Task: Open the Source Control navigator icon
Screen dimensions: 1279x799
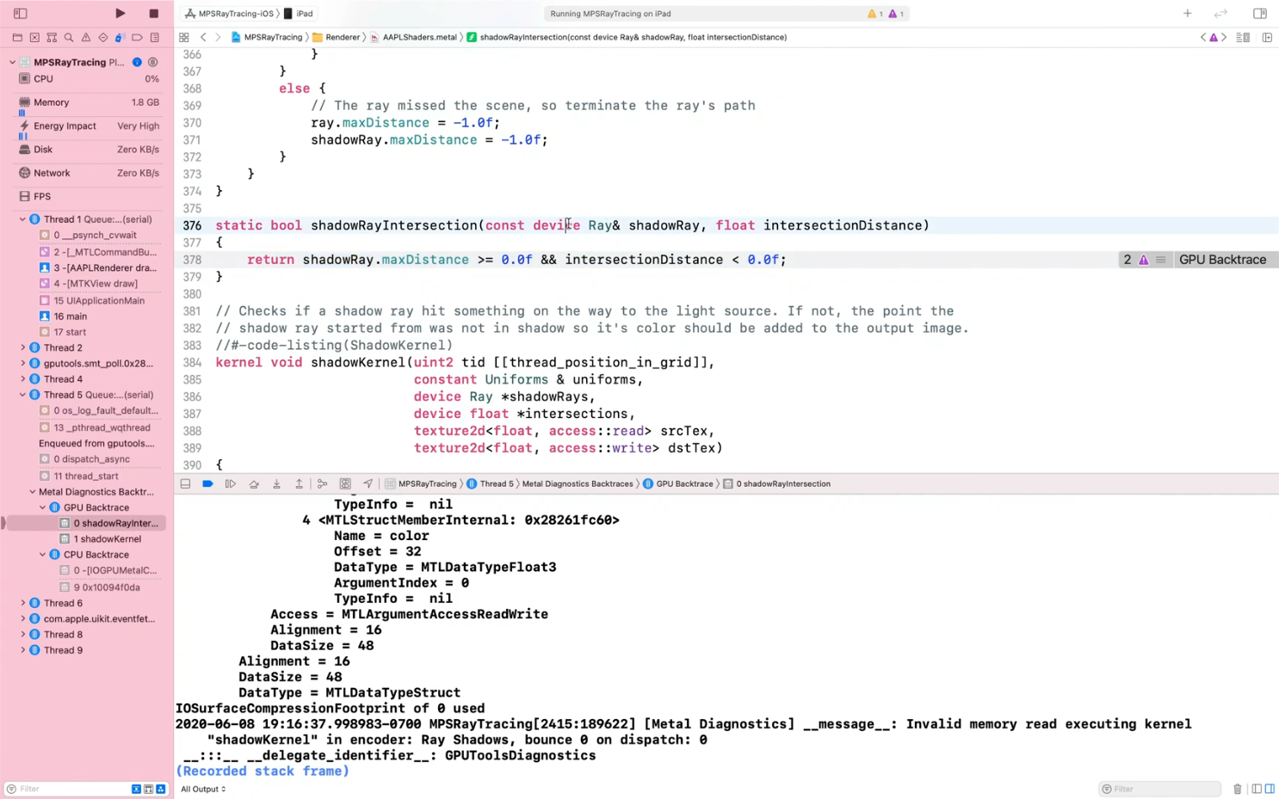Action: point(34,38)
